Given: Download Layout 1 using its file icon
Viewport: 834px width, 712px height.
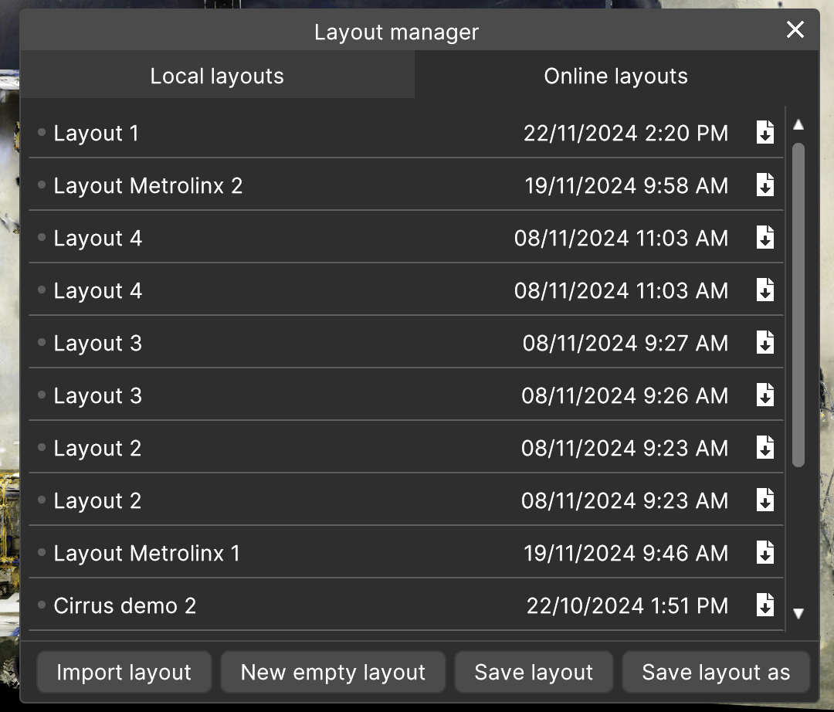Looking at the screenshot, I should point(764,133).
